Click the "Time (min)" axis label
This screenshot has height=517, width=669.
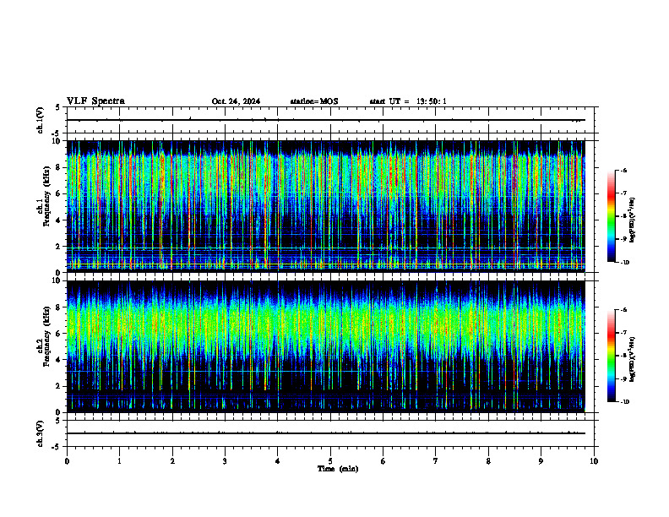338,469
